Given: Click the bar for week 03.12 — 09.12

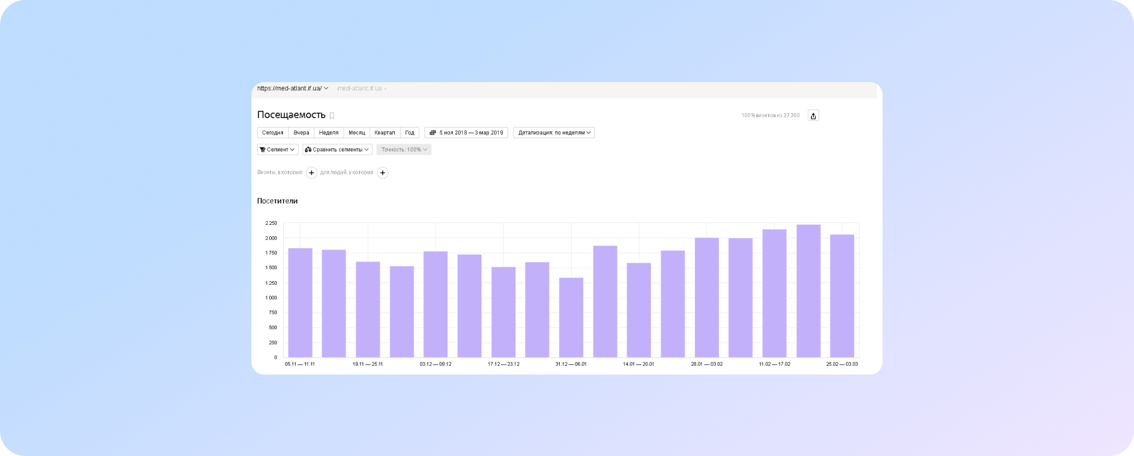Looking at the screenshot, I should tap(436, 304).
